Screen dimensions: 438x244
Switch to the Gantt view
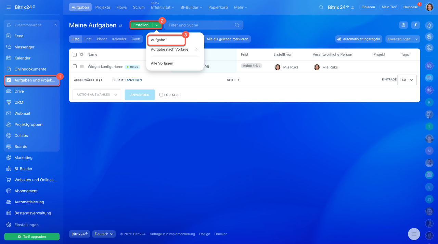coord(136,39)
